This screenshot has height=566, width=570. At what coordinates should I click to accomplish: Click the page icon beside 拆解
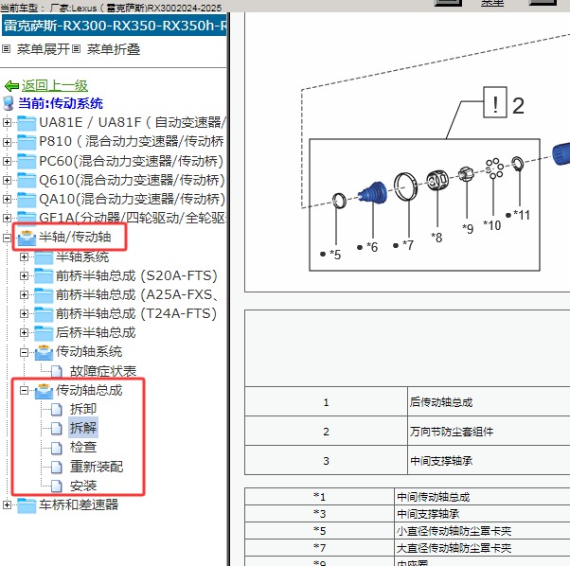pyautogui.click(x=57, y=429)
